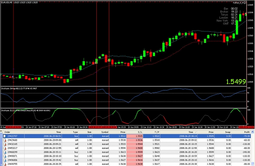Click the profit value -80.00
The height and width of the screenshot is (166, 255).
click(x=247, y=164)
